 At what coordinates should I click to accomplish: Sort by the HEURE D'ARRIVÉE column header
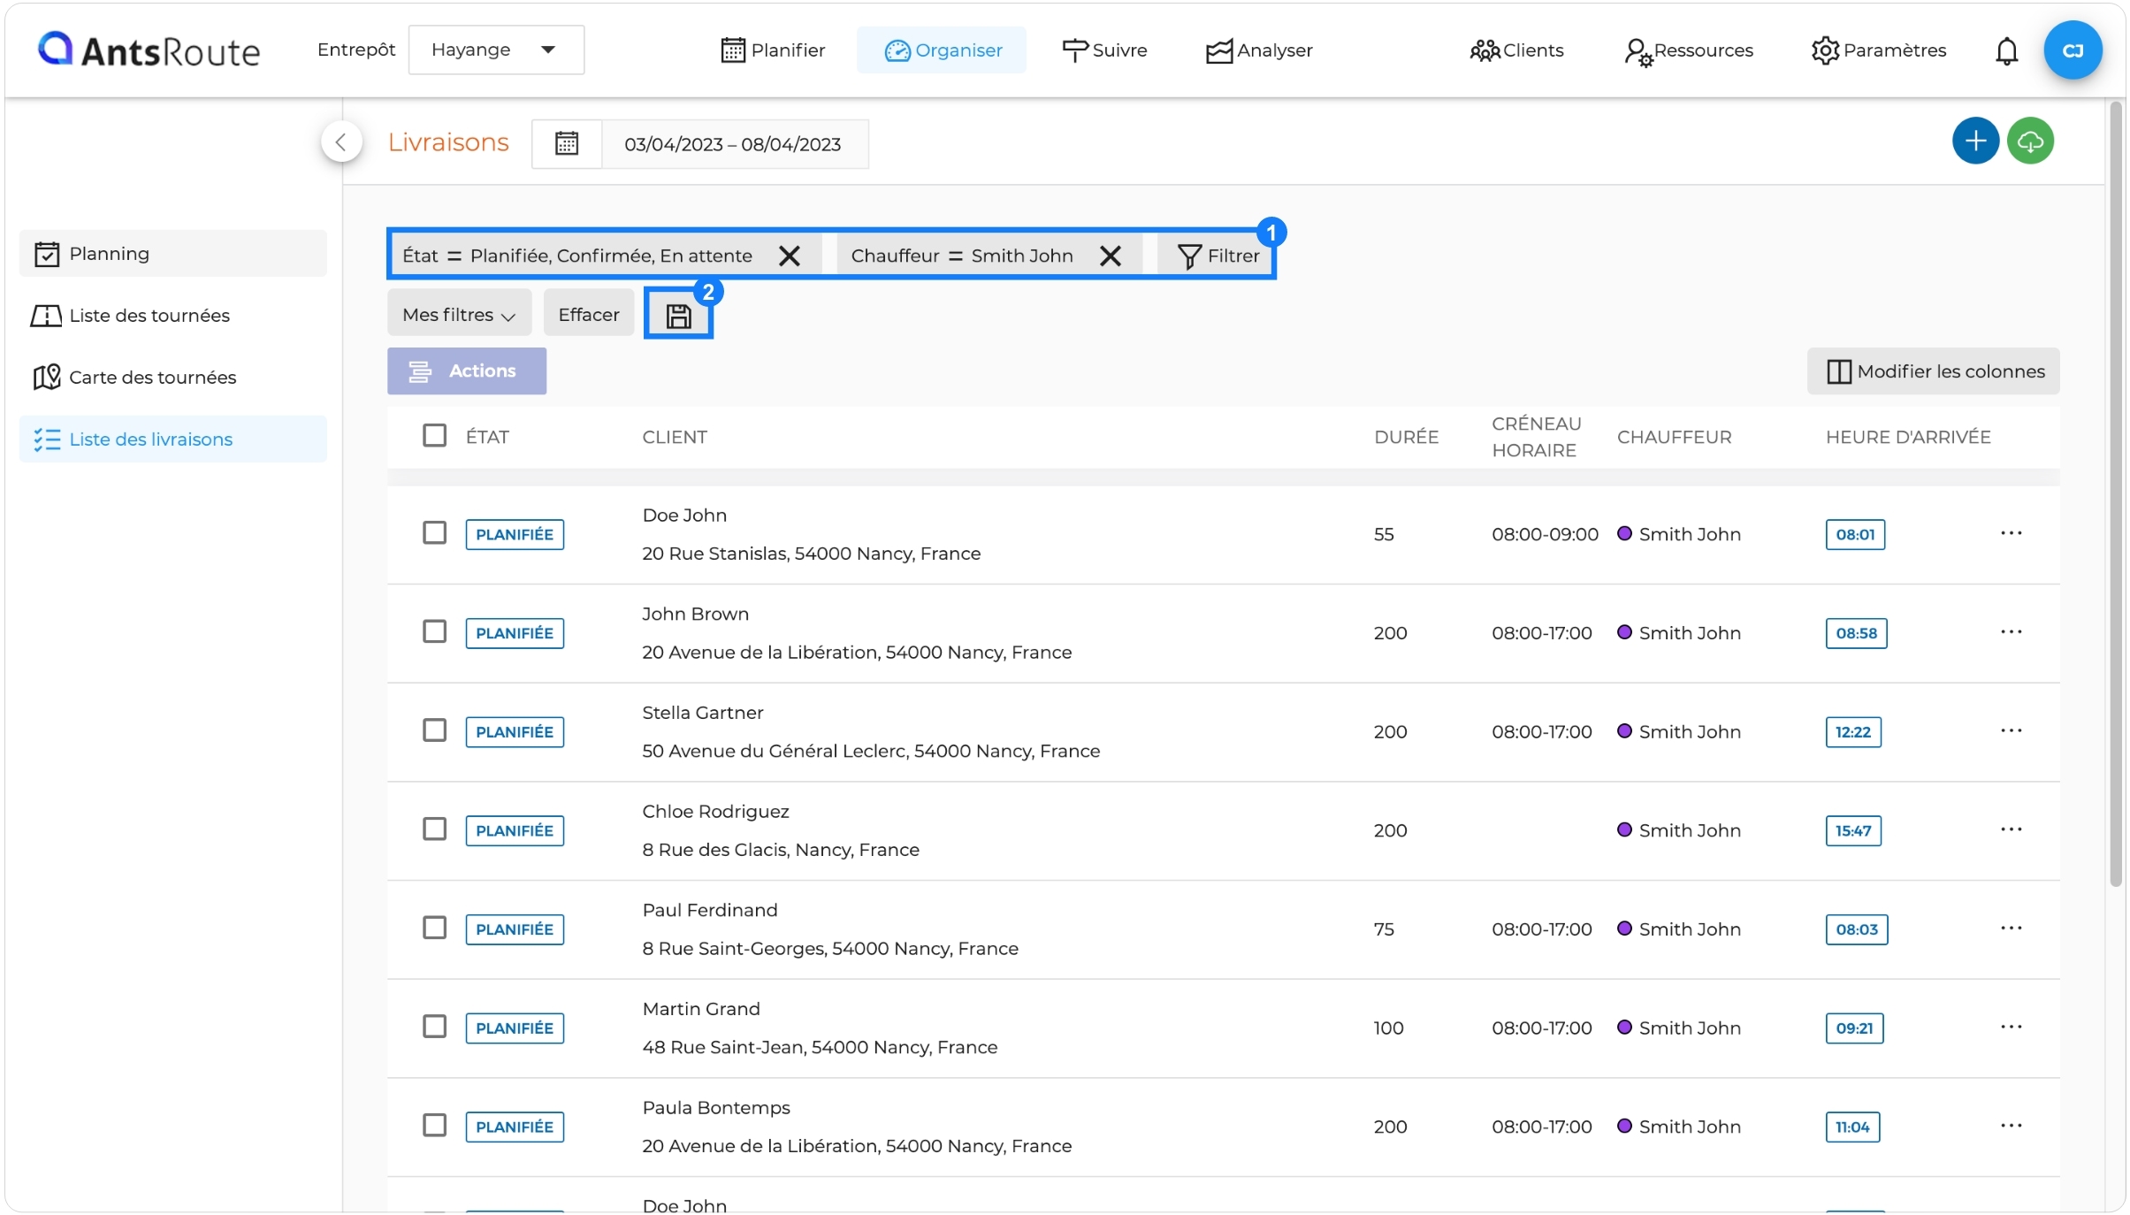tap(1908, 437)
